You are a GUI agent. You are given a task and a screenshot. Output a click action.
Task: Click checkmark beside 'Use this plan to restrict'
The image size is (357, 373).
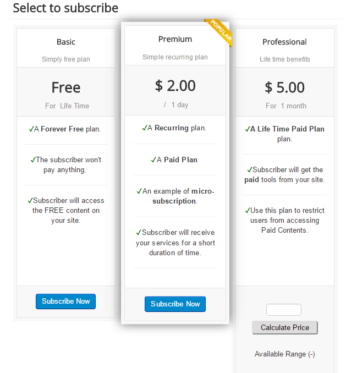click(247, 210)
